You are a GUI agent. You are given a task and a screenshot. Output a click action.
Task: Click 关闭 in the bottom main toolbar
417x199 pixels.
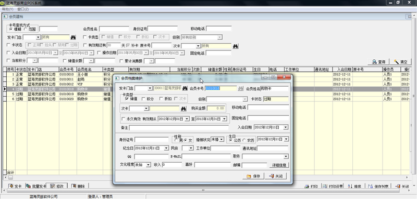coord(402,187)
